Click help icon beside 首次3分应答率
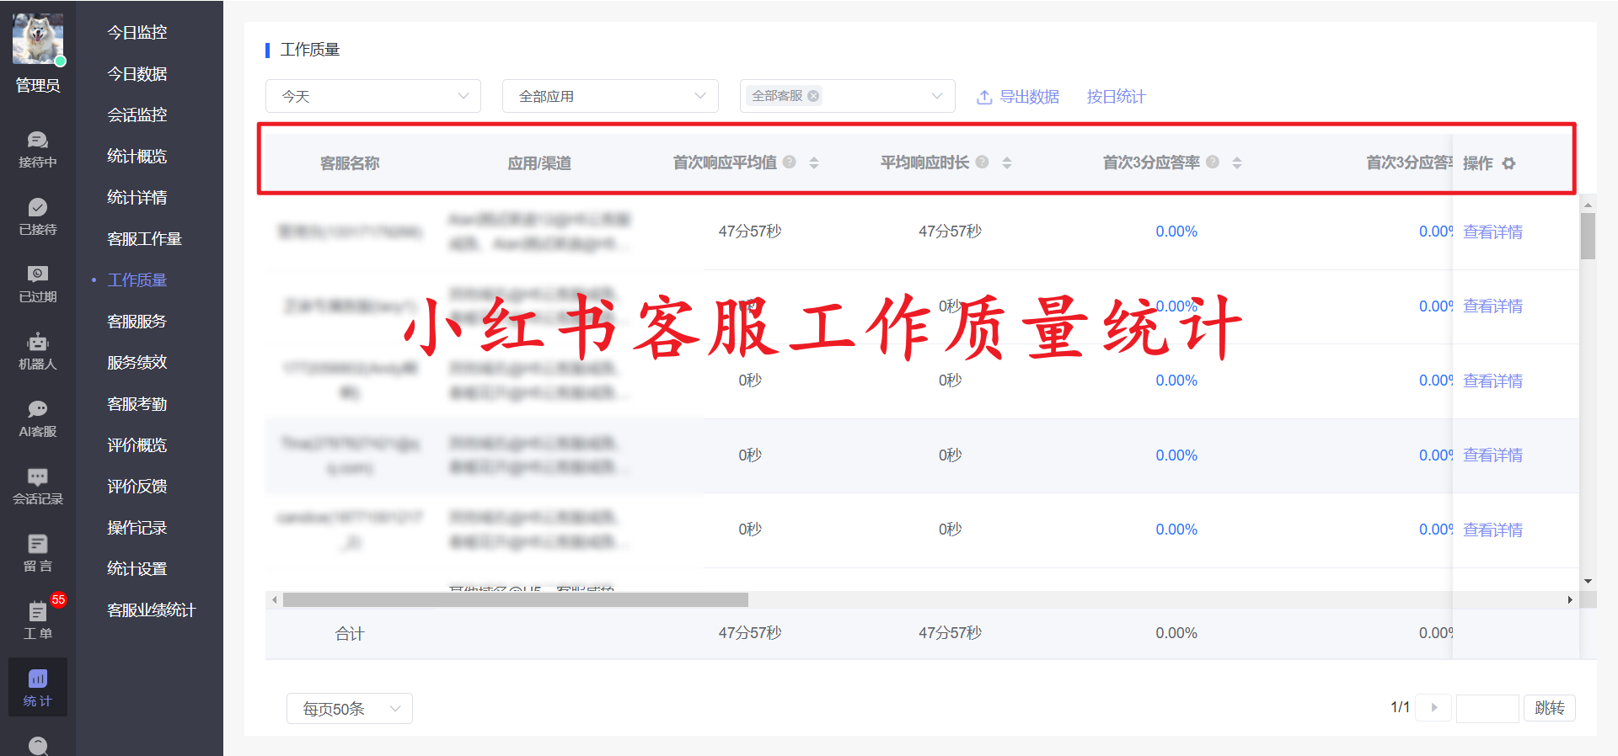Viewport: 1618px width, 756px height. 1213,162
